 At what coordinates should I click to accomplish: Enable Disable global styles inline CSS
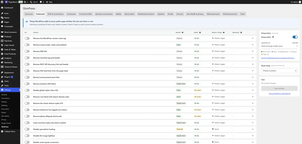click(x=27, y=90)
